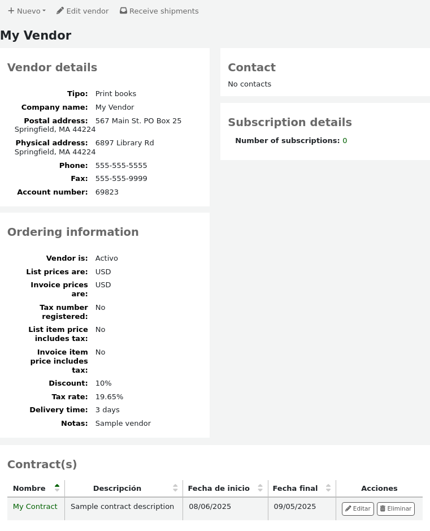Click the plus icon beside Nuevo
This screenshot has width=430, height=531.
click(11, 11)
